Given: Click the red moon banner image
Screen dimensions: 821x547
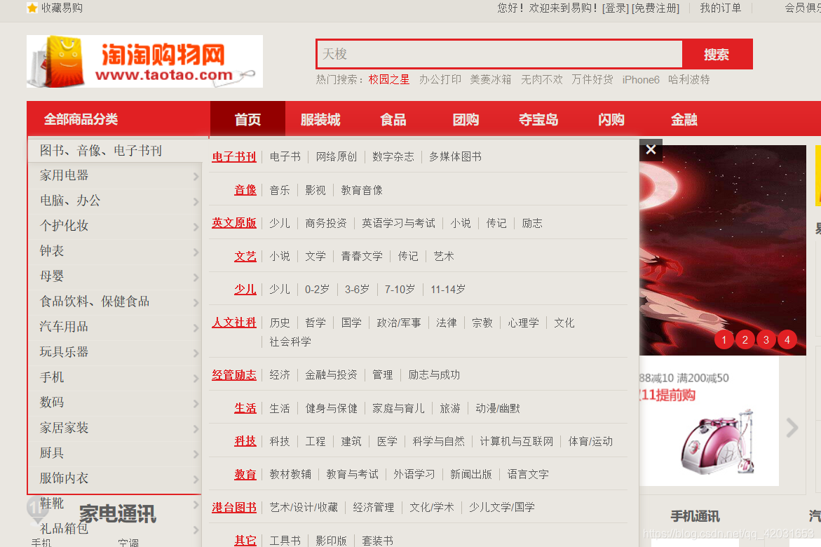Looking at the screenshot, I should pyautogui.click(x=723, y=250).
